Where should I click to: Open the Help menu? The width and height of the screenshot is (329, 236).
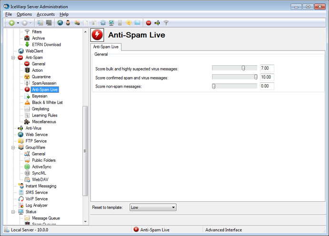coord(64,14)
